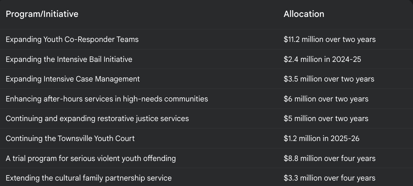Image resolution: width=413 pixels, height=186 pixels.
Task: Click Continuing the Townsville Youth Court label
Action: [x=70, y=138]
